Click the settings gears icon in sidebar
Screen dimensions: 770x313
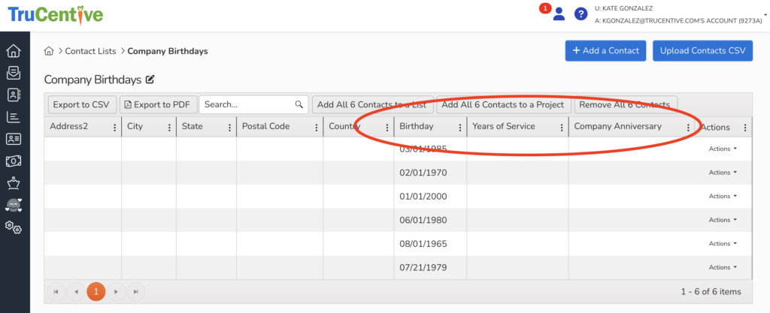click(x=13, y=226)
